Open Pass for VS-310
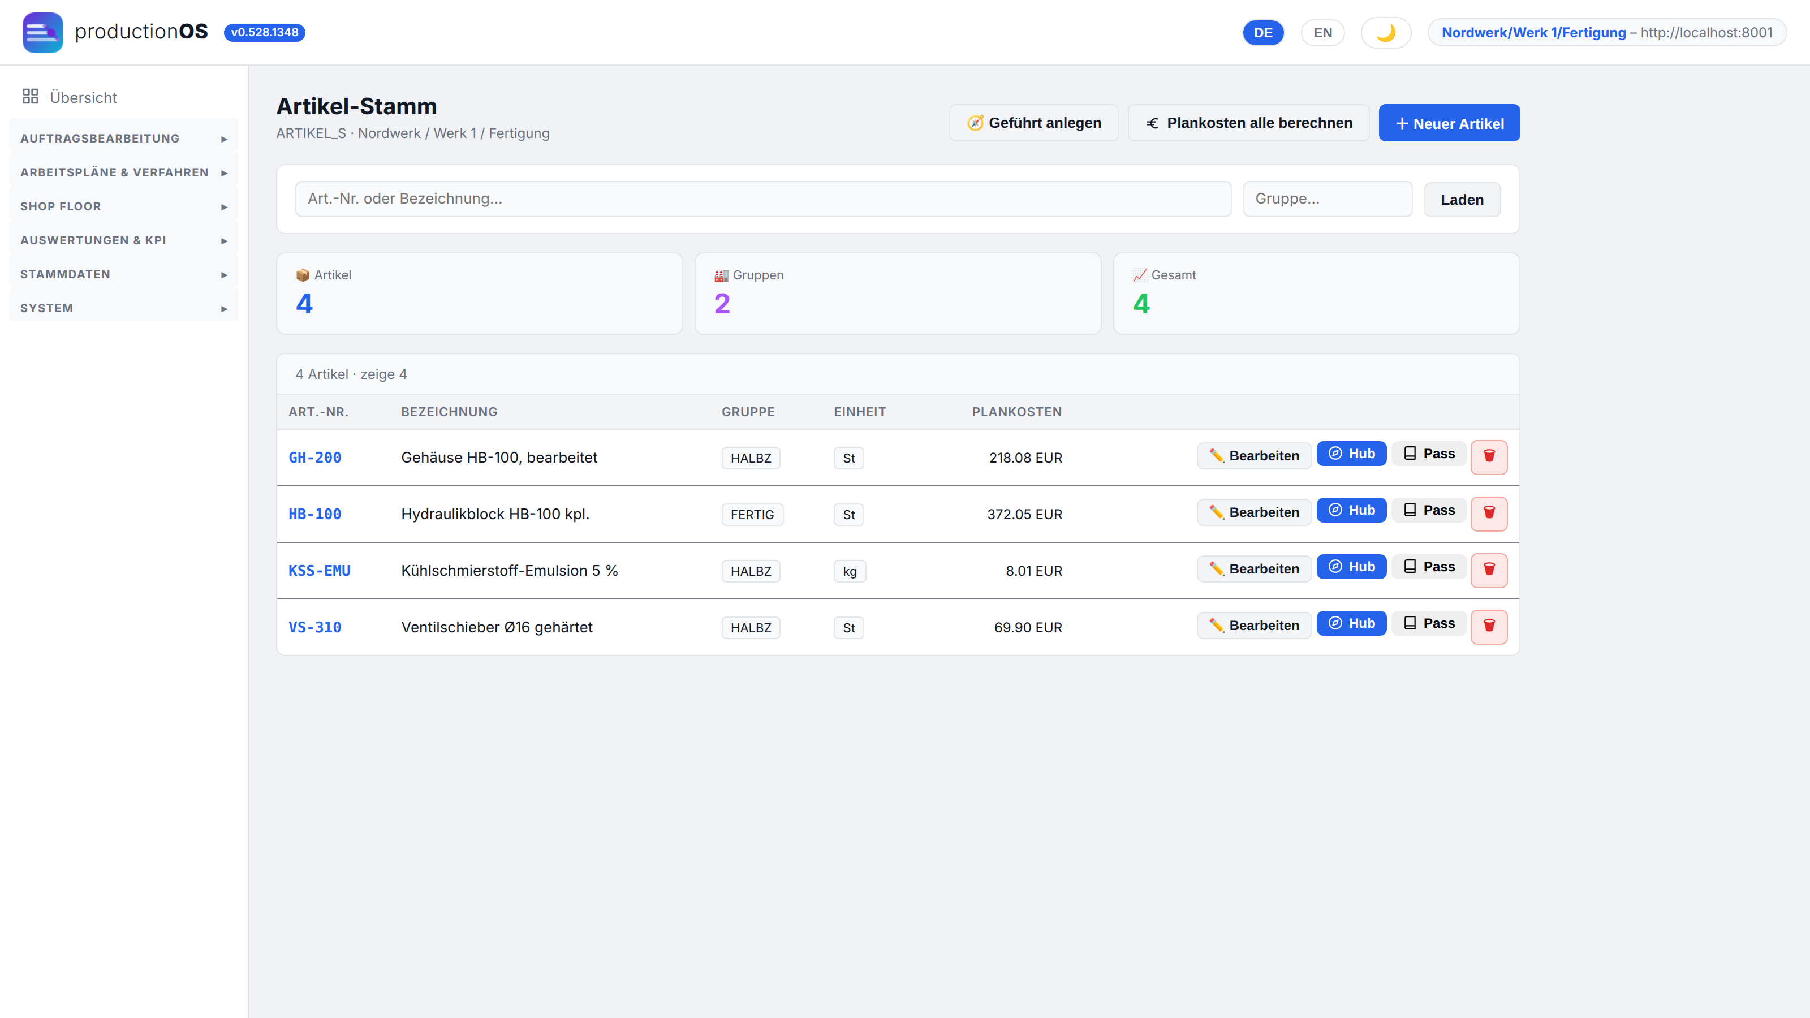 tap(1429, 623)
